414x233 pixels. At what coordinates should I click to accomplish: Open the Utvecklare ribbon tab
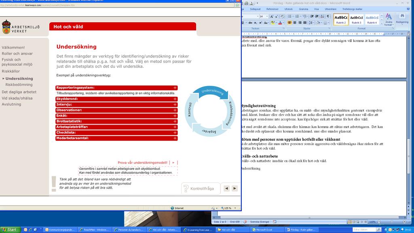click(x=331, y=9)
